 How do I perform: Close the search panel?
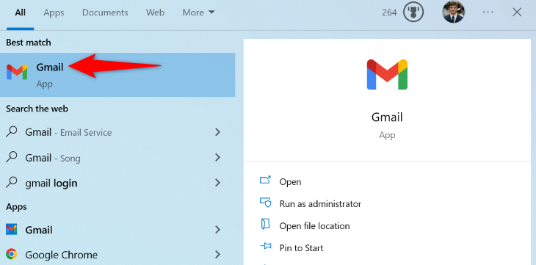pos(517,12)
